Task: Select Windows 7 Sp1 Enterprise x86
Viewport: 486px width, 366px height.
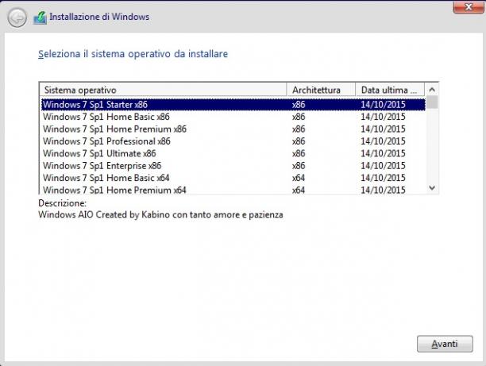Action: click(233, 166)
